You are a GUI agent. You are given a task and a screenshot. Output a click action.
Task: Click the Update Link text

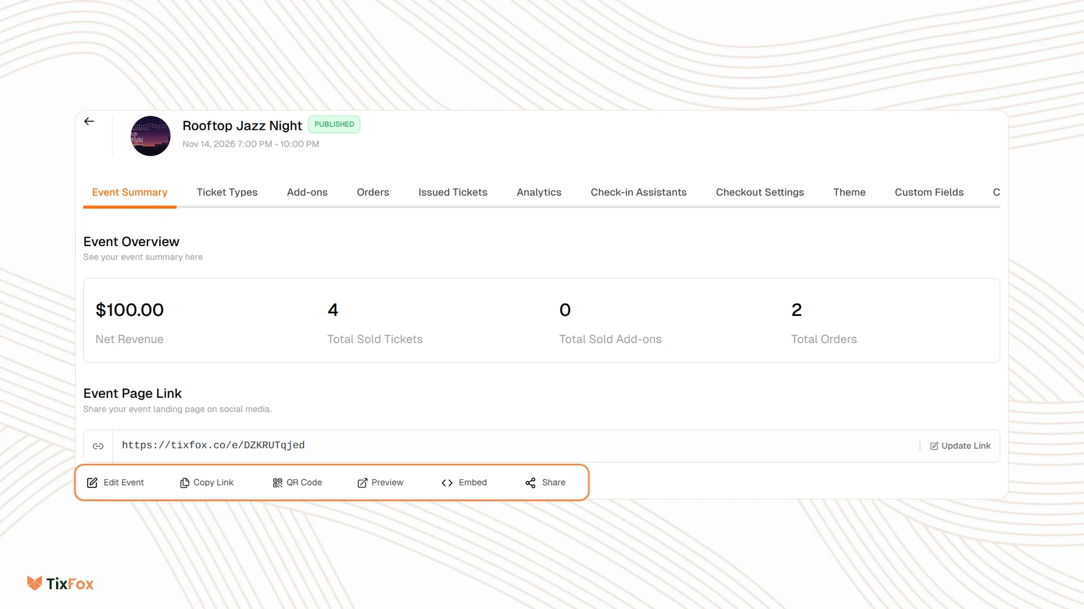(966, 446)
